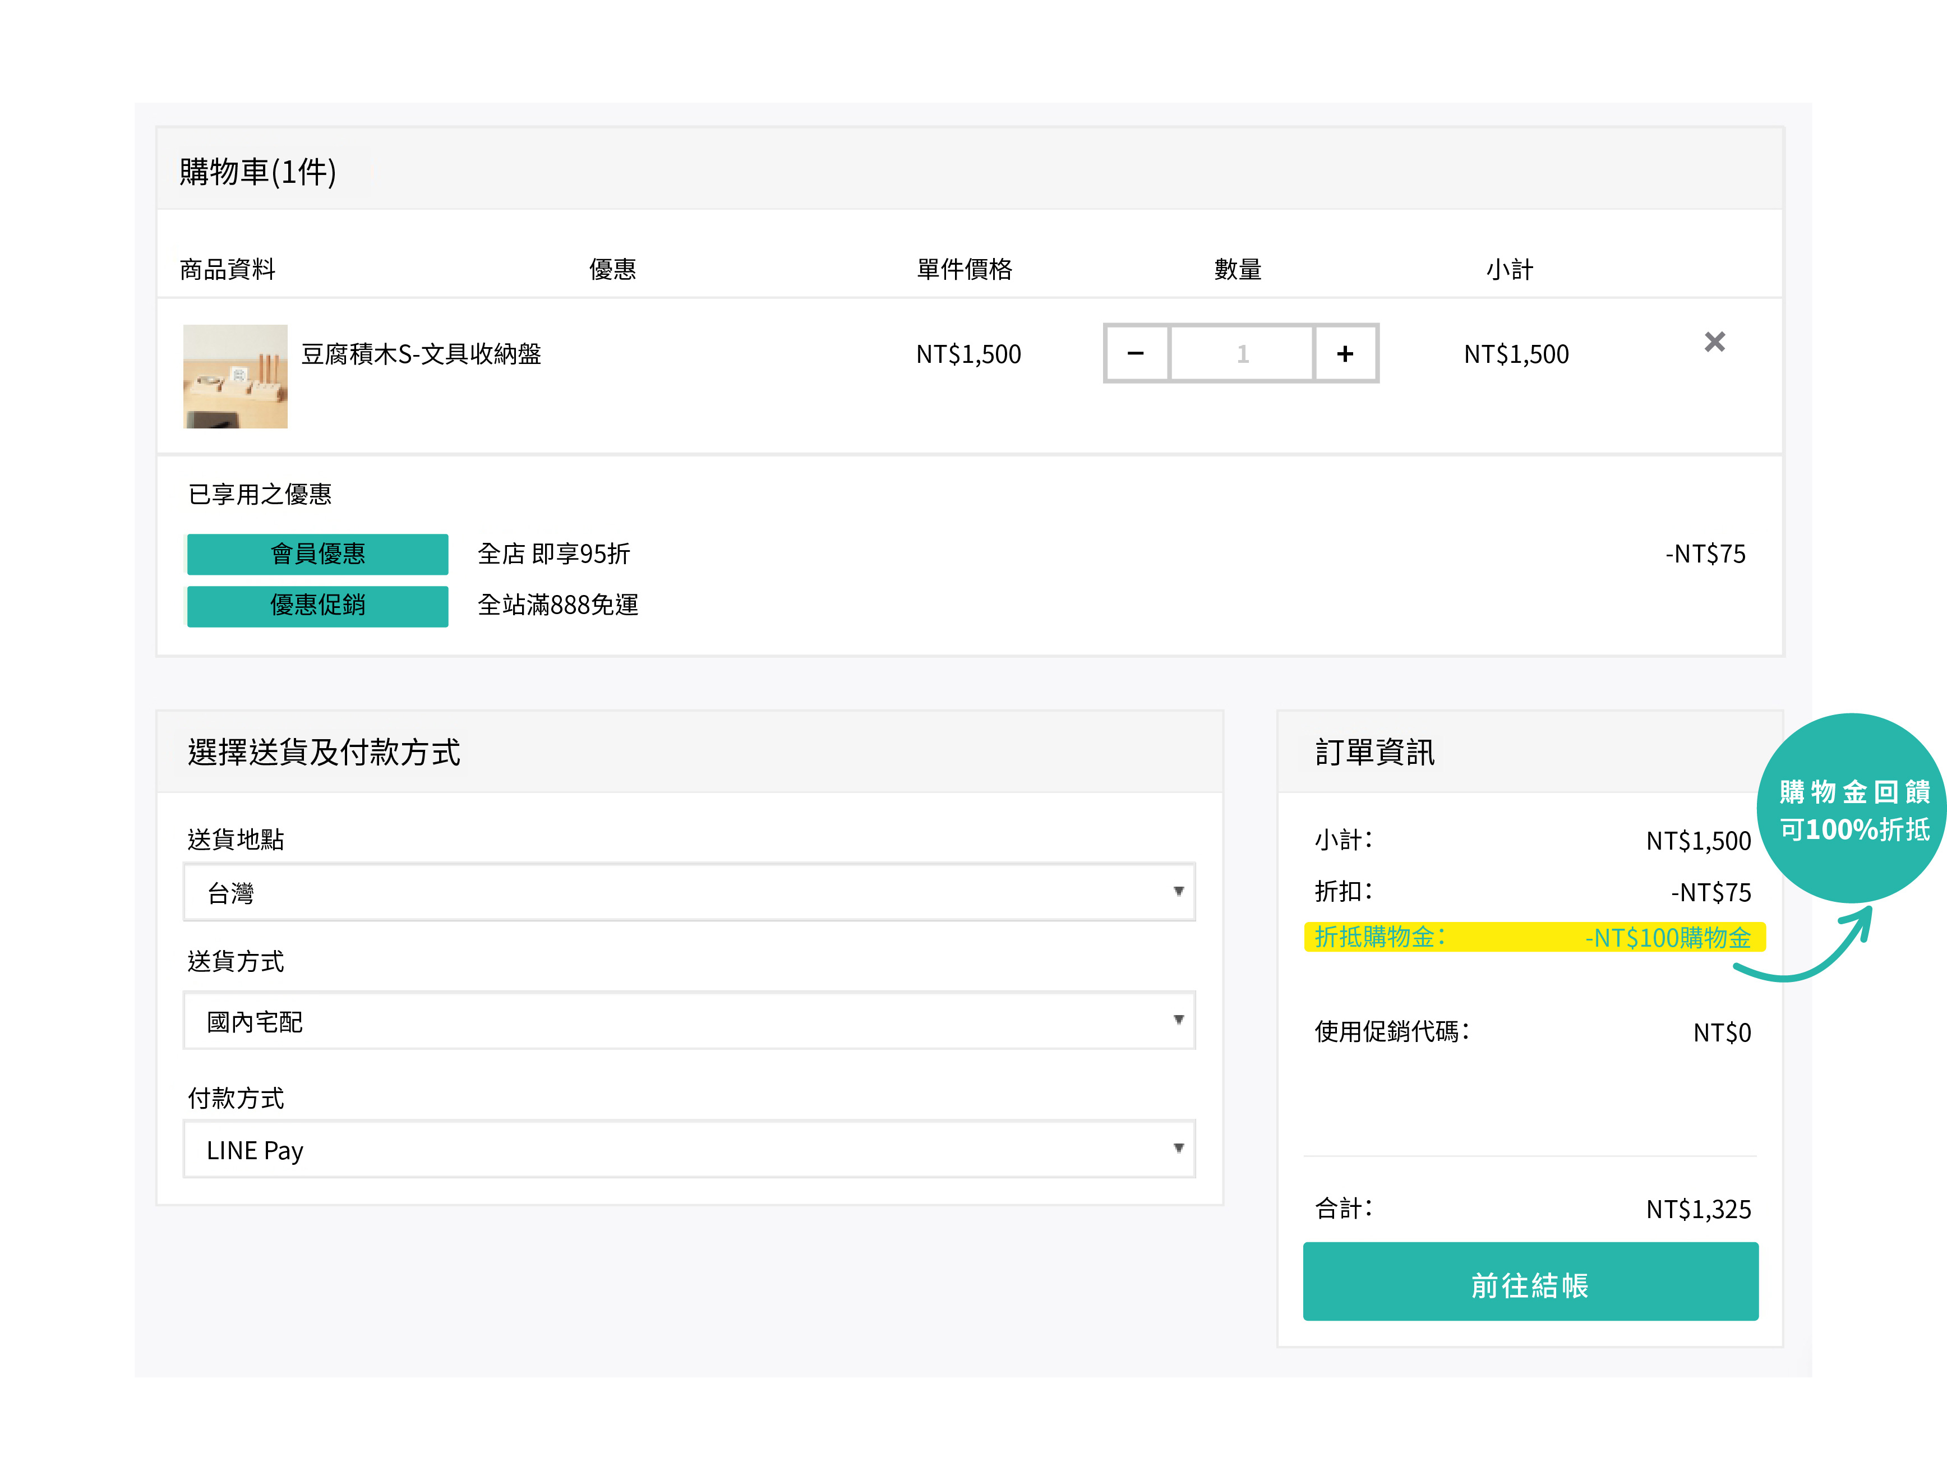Click the 使用促銷代碼 label
This screenshot has height=1480, width=1947.
(x=1392, y=1031)
